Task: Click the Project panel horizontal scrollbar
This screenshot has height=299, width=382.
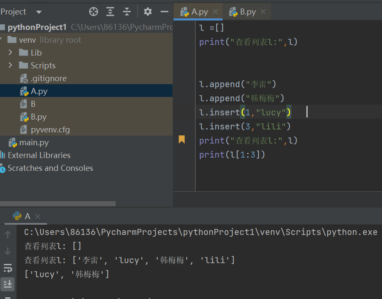Action: pos(58,203)
